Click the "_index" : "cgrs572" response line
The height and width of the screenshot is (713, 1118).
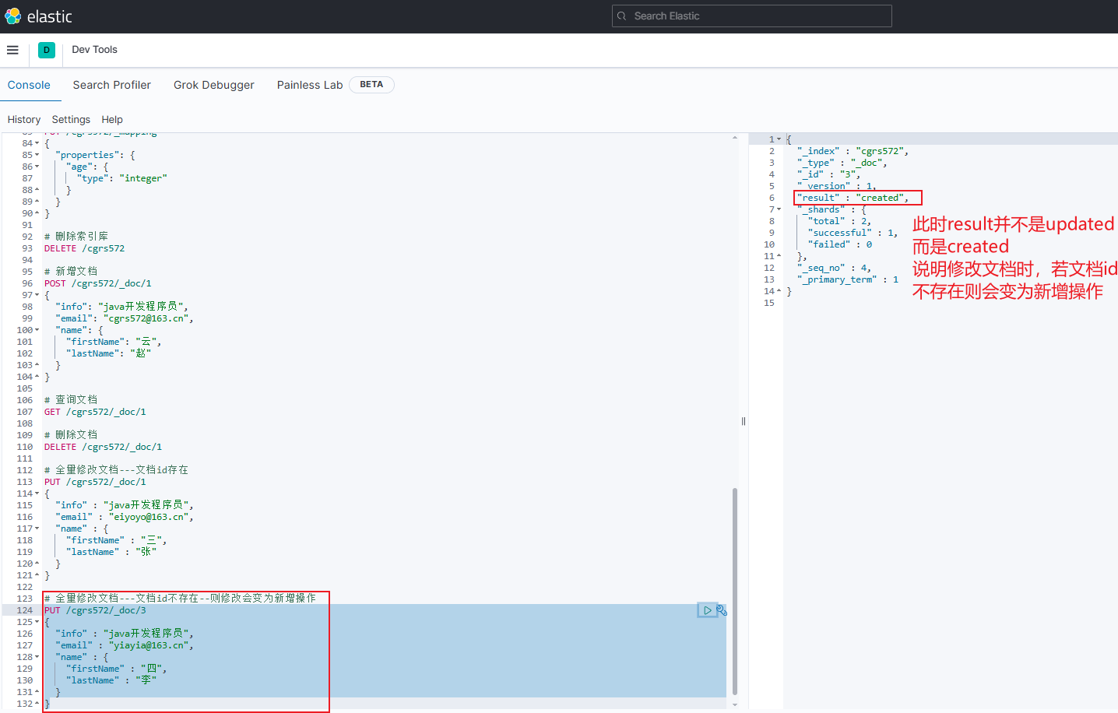[x=853, y=151]
